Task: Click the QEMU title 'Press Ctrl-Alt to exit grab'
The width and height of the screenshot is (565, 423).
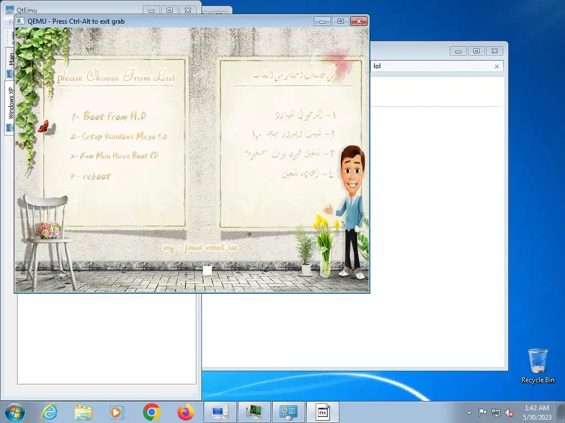Action: coord(88,21)
